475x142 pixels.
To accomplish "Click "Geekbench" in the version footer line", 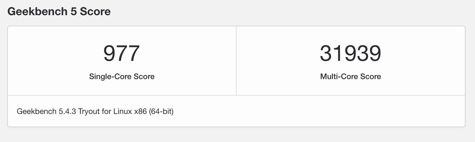I will [37, 111].
